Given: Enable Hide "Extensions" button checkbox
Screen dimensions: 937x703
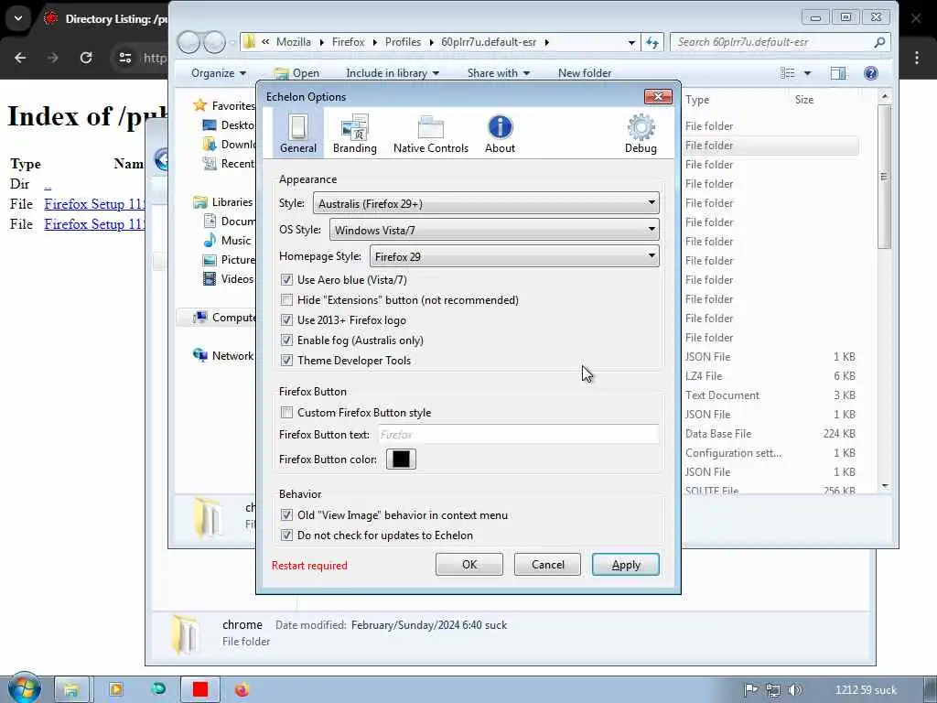Looking at the screenshot, I should tap(286, 299).
